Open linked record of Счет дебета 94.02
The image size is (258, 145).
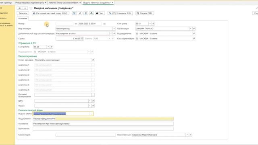pyautogui.click(x=51, y=47)
